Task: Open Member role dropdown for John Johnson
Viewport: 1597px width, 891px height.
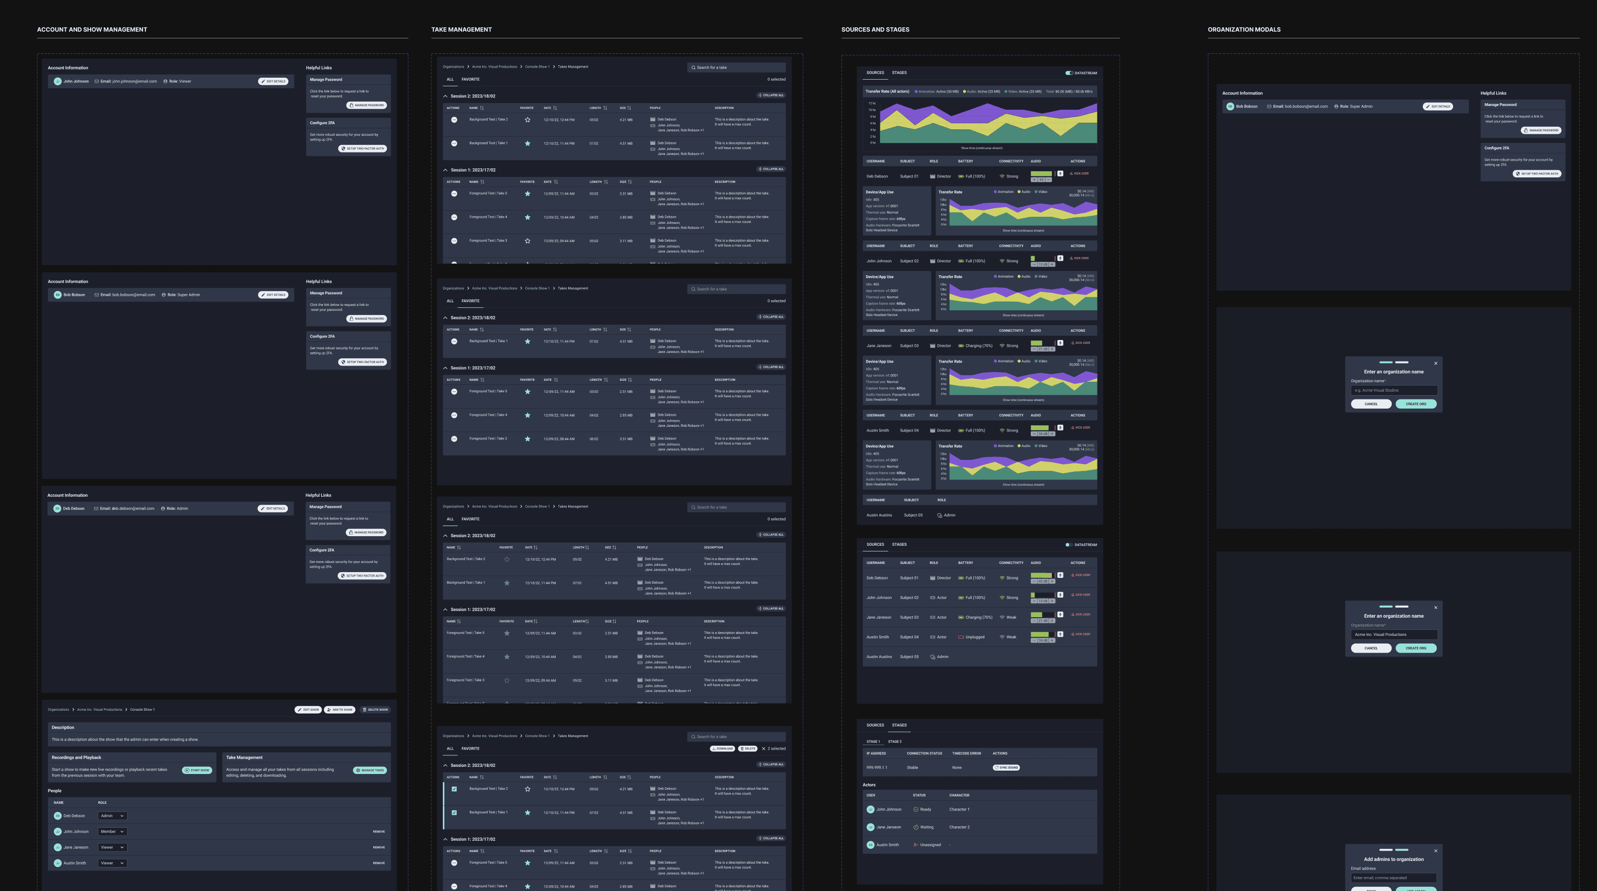Action: [112, 832]
